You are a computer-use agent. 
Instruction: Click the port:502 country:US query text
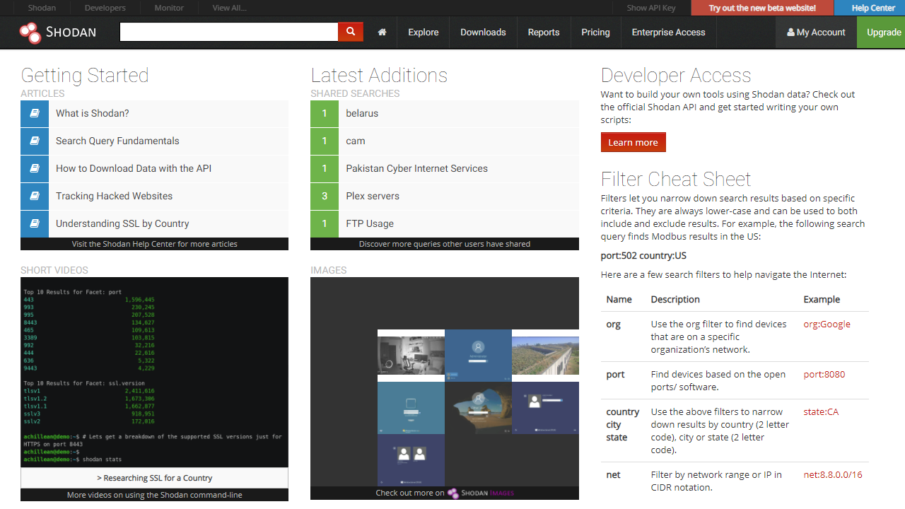point(643,255)
